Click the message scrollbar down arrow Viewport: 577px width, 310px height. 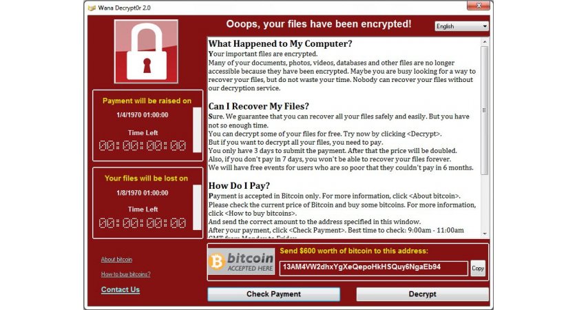485,234
